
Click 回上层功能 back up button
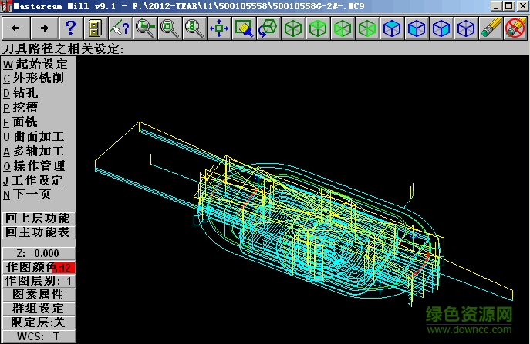(39, 218)
